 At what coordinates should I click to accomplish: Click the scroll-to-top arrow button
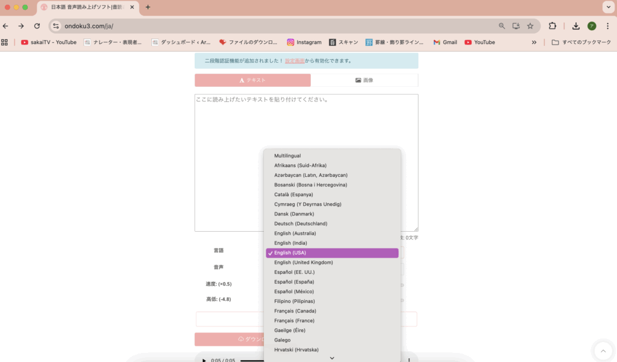tap(603, 351)
